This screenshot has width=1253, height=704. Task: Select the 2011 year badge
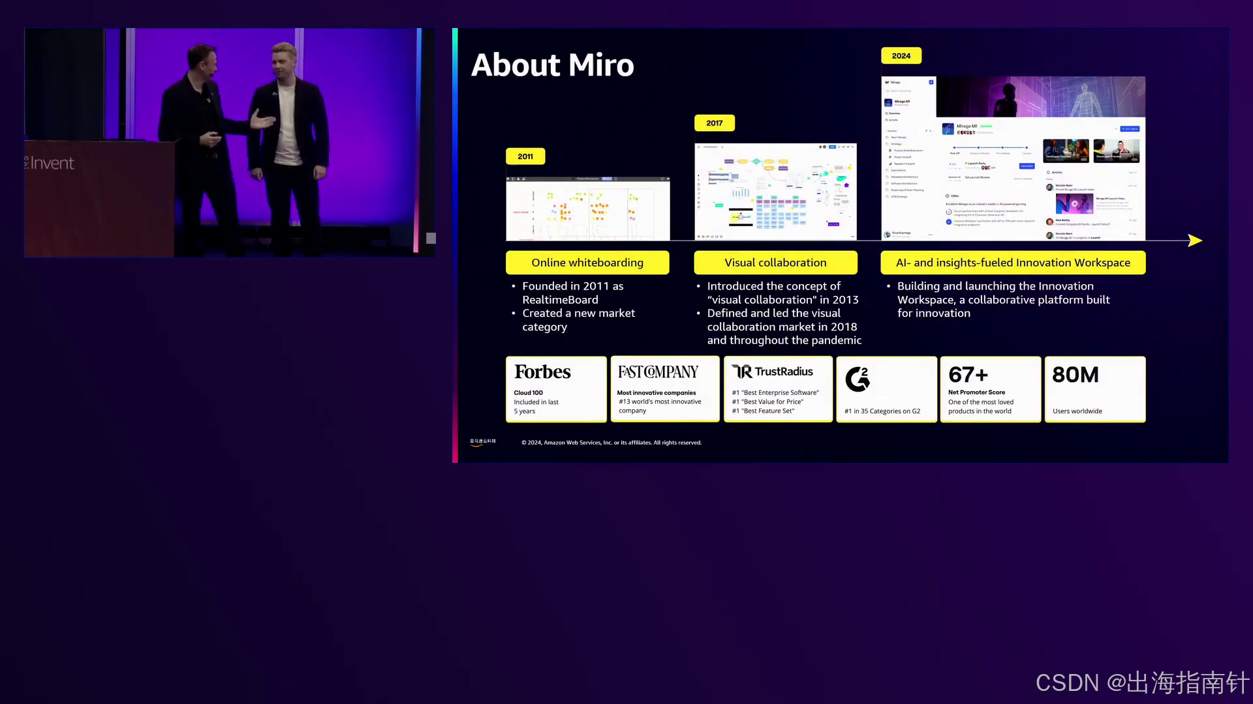(x=525, y=156)
